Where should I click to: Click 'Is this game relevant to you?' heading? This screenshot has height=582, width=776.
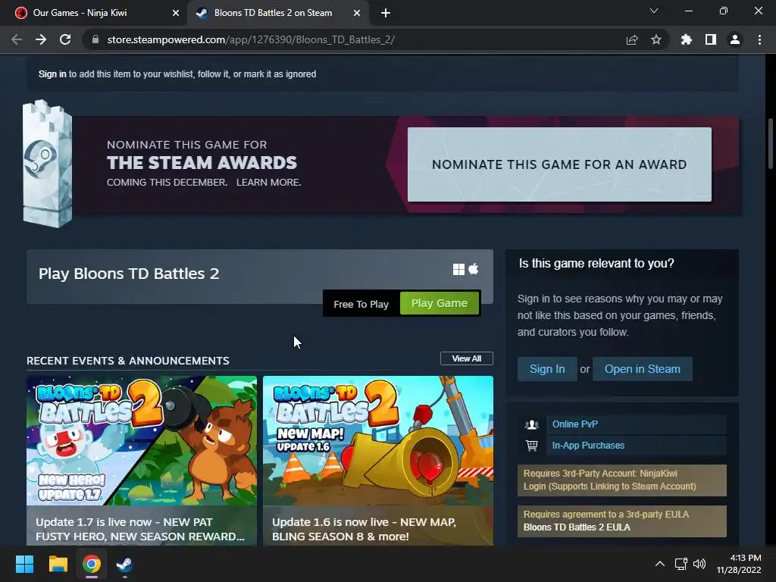596,263
